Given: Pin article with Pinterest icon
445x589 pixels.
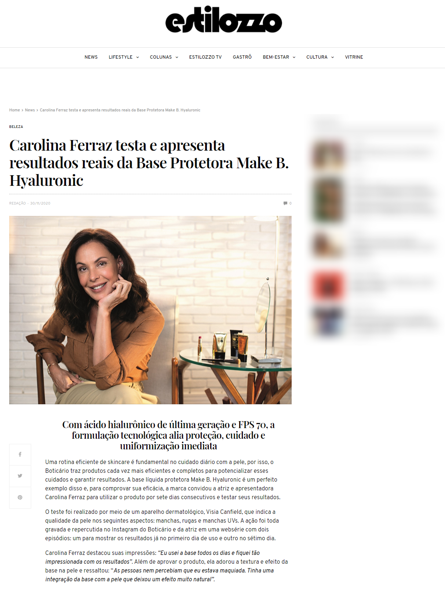Looking at the screenshot, I should point(20,497).
